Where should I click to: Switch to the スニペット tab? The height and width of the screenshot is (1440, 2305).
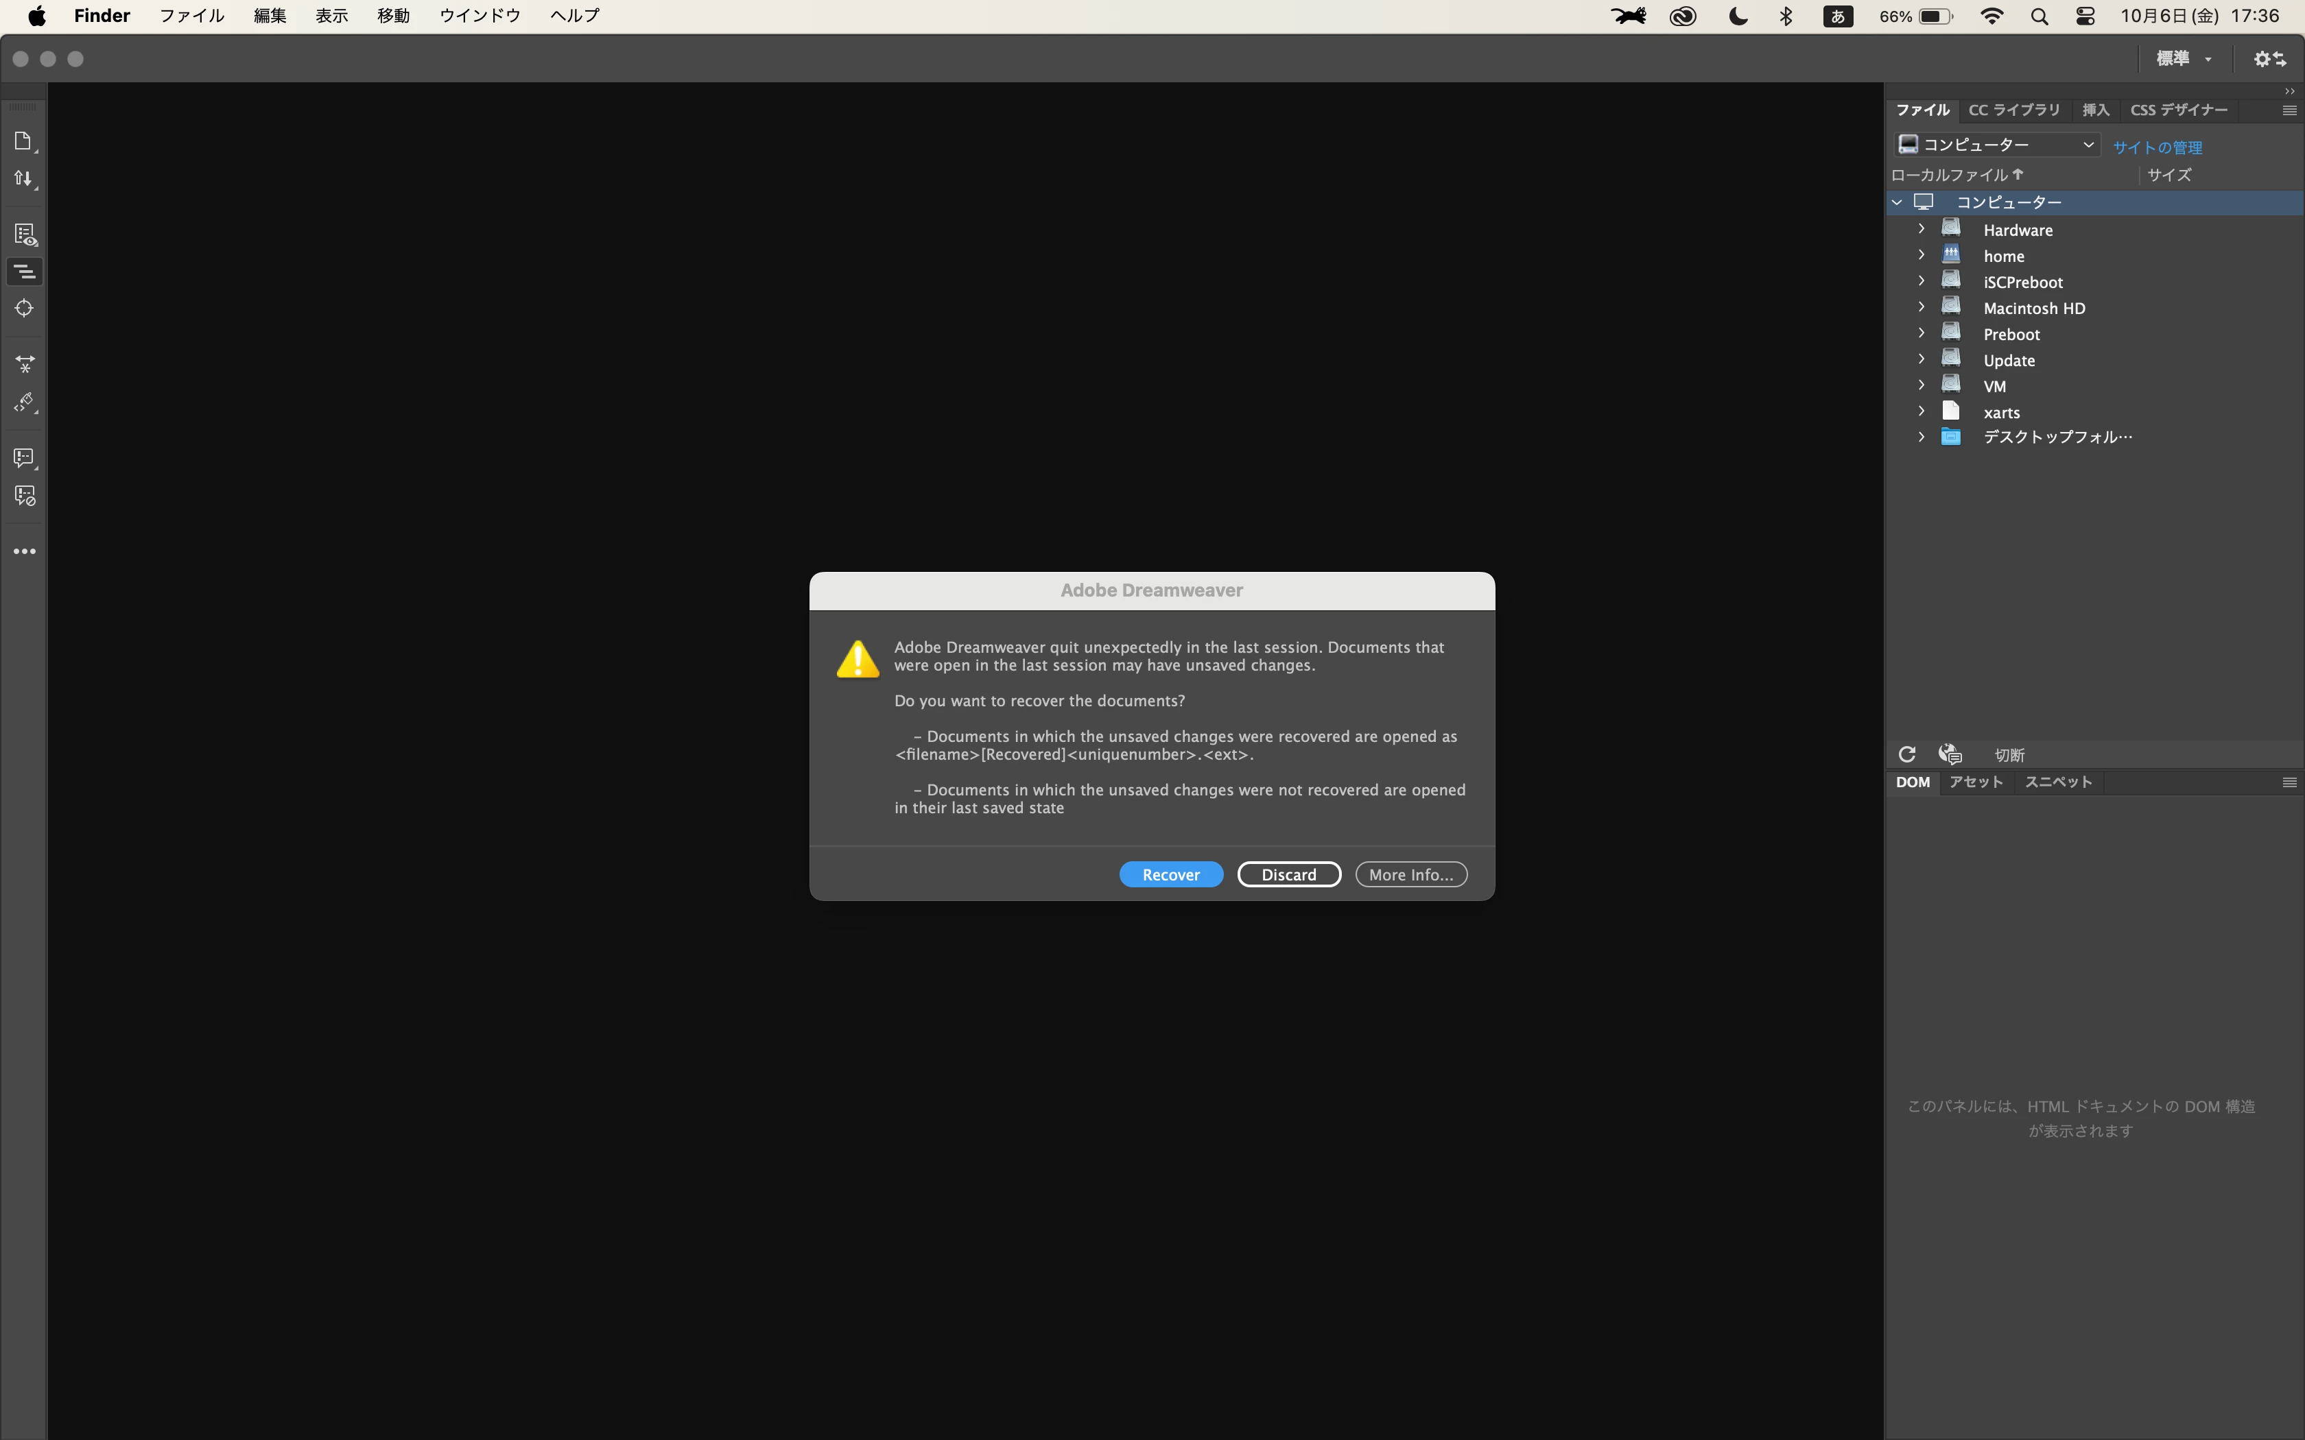(x=2057, y=782)
